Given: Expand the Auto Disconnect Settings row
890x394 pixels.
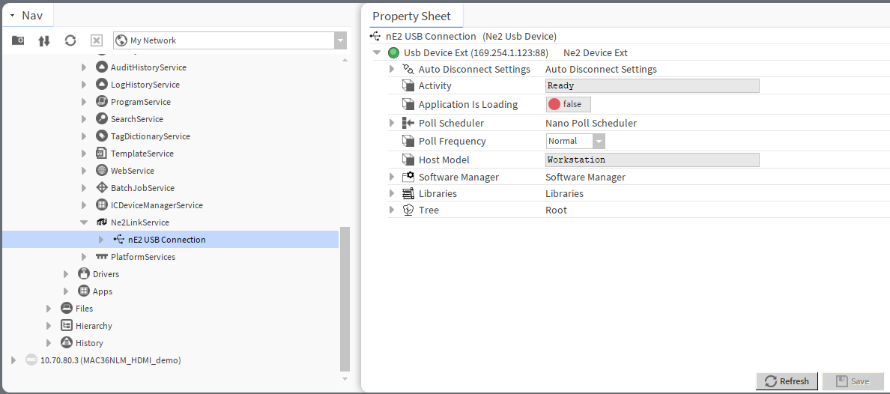Looking at the screenshot, I should [392, 70].
